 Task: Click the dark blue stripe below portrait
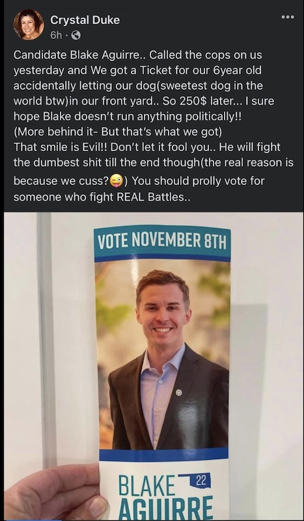164,454
